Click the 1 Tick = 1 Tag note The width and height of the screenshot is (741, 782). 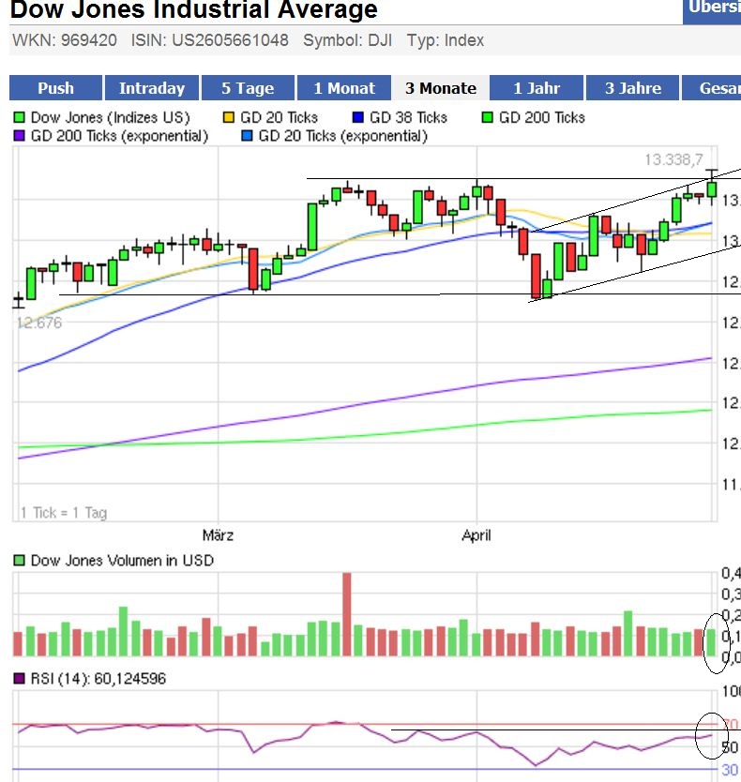64,513
